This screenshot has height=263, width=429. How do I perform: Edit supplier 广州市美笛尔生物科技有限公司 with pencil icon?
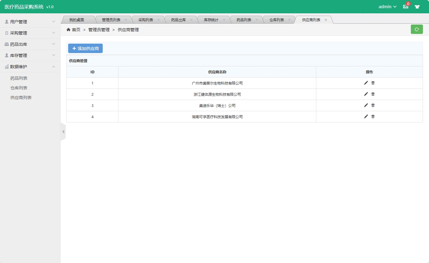tap(366, 83)
